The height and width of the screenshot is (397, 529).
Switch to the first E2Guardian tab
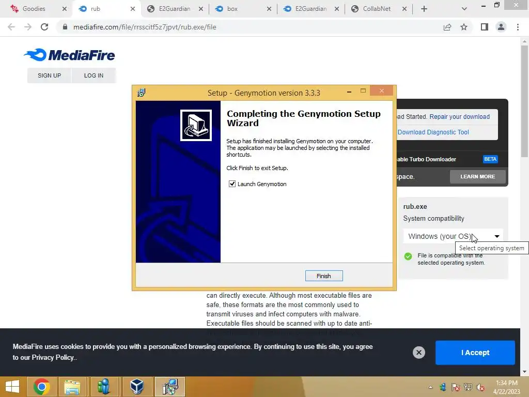coord(175,9)
